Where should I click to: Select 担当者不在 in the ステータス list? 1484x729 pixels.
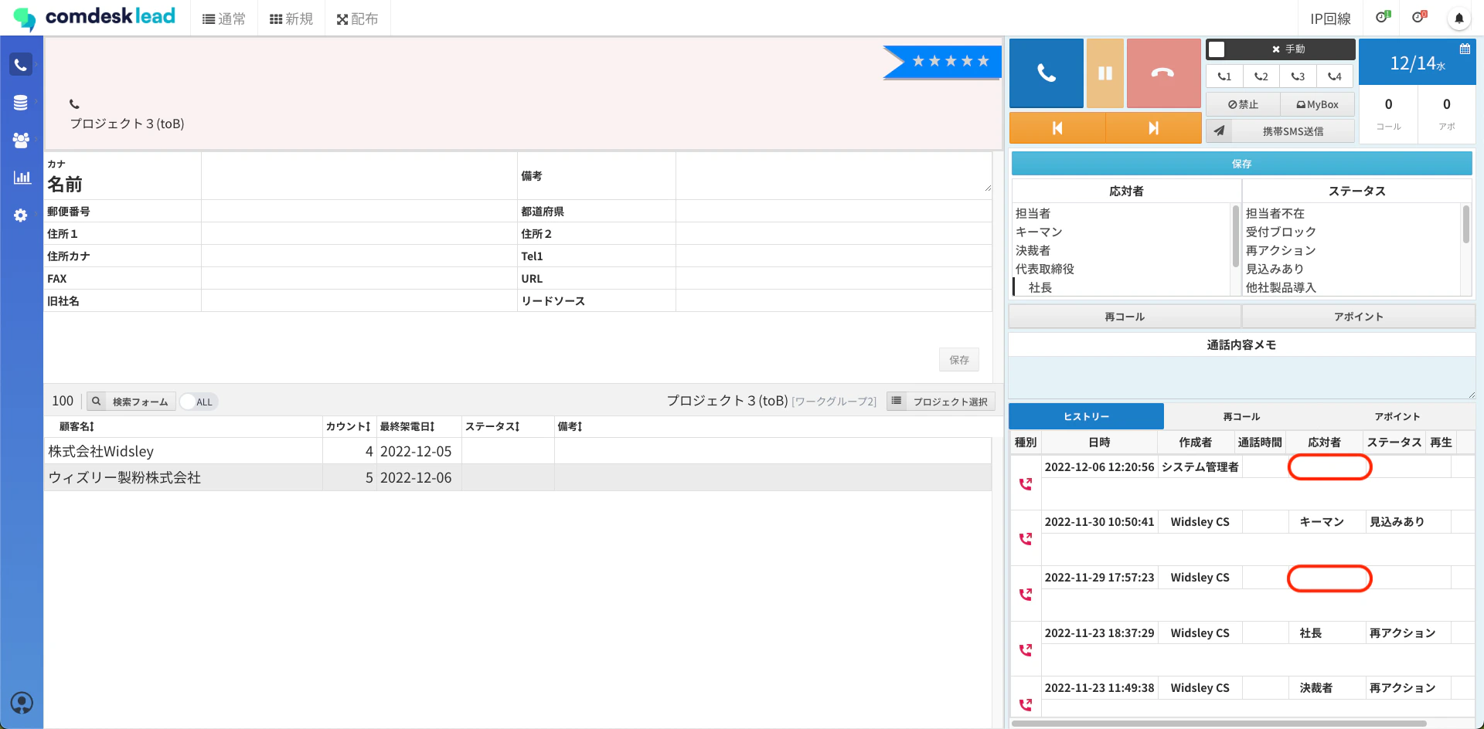coord(1275,213)
